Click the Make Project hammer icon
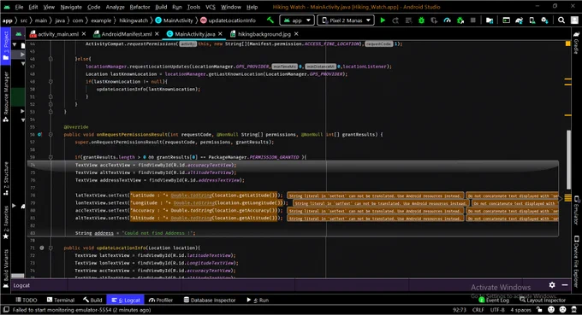This screenshot has width=582, height=315. 270,20
